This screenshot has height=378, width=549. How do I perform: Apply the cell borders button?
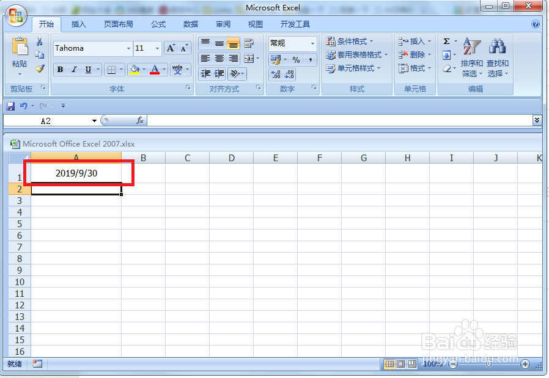(111, 70)
